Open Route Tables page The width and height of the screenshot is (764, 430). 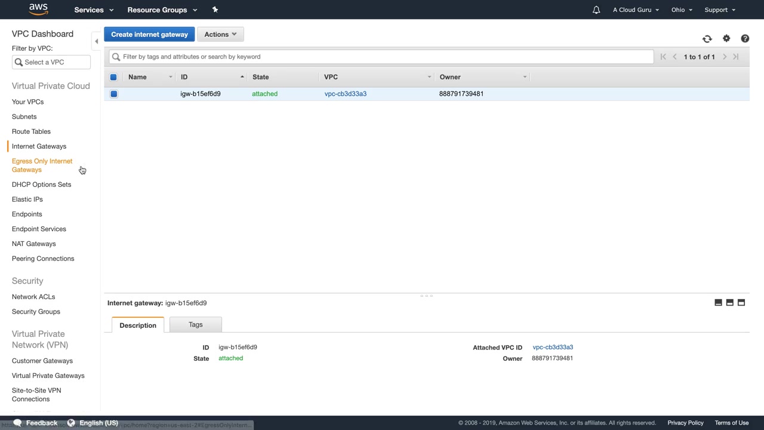tap(31, 131)
